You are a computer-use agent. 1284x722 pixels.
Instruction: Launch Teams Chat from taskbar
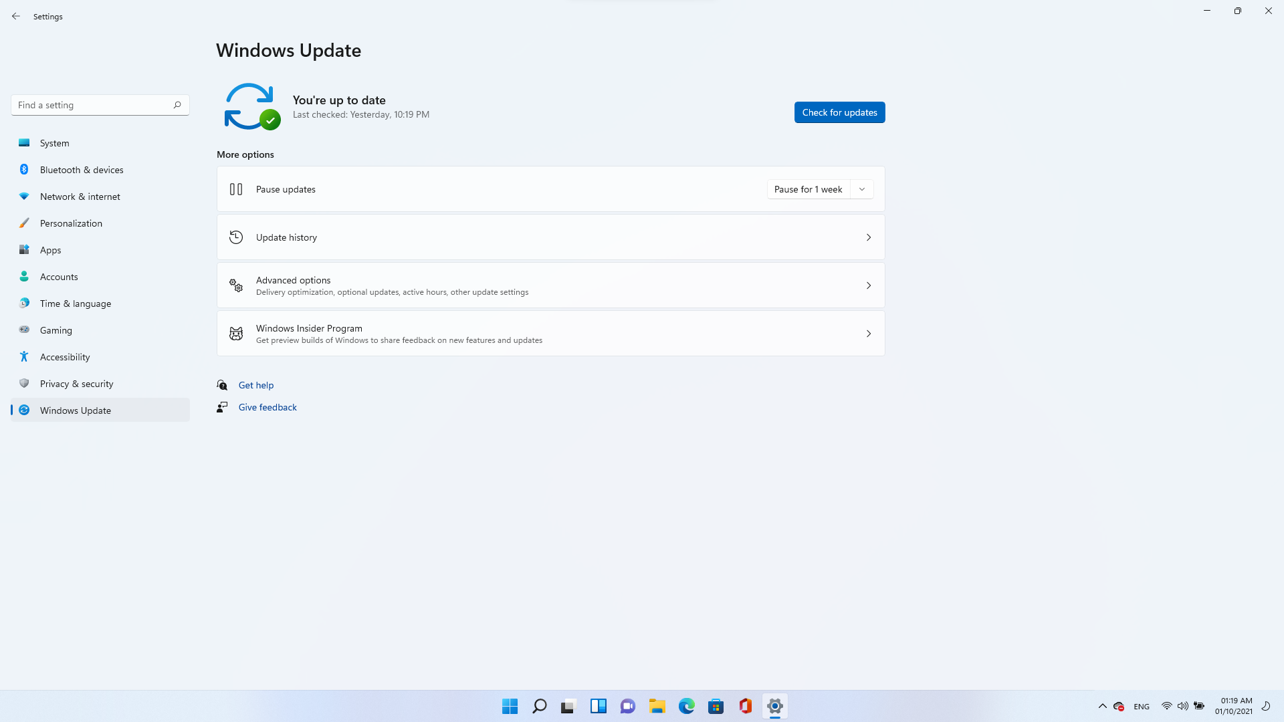coord(628,706)
